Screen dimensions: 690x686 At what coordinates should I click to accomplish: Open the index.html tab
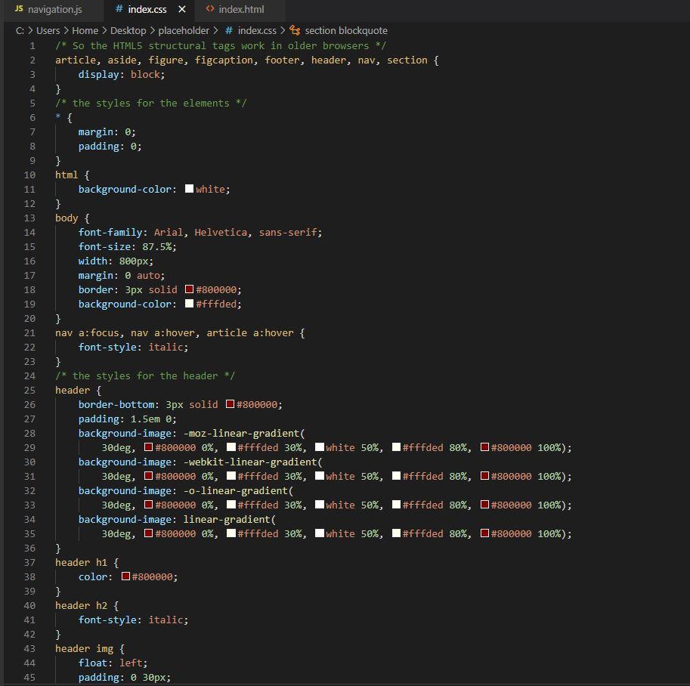pyautogui.click(x=240, y=9)
